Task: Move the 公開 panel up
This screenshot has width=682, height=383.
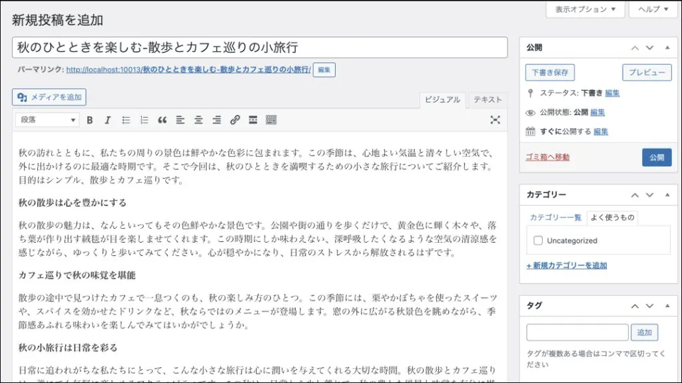Action: pos(635,48)
